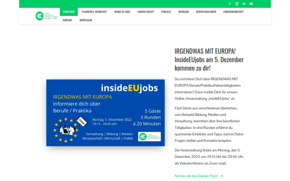The height and width of the screenshot is (181, 290).
Task: Open the Twitter social icon
Action: pos(244,4)
